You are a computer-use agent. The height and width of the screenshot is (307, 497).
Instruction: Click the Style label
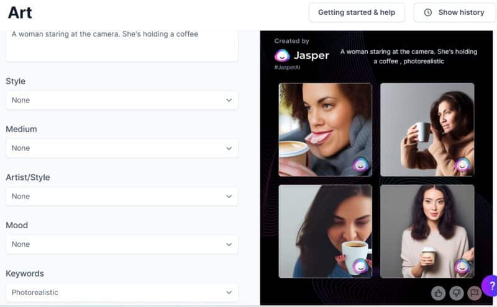pos(16,81)
